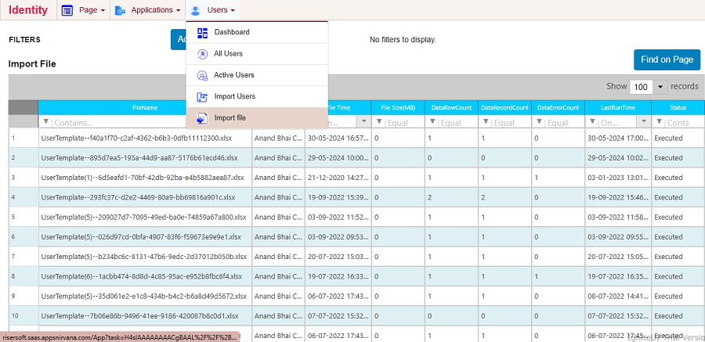Click the Identity brand link
705x342 pixels.
pos(28,10)
